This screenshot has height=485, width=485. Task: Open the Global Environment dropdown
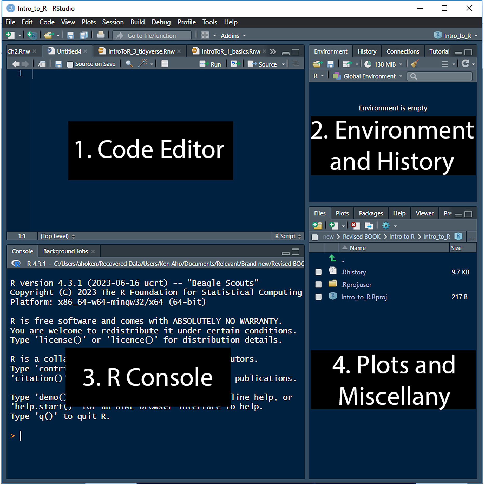(367, 76)
